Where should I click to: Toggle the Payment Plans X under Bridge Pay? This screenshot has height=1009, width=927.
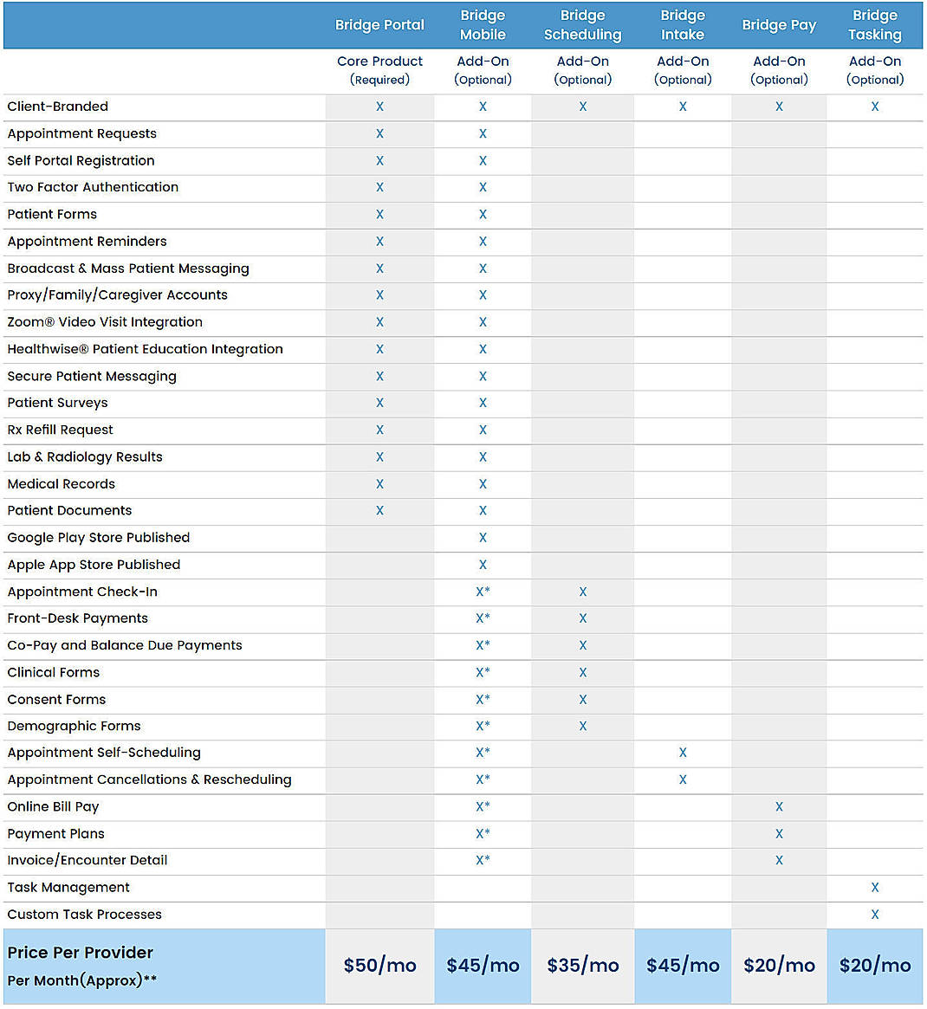point(779,833)
